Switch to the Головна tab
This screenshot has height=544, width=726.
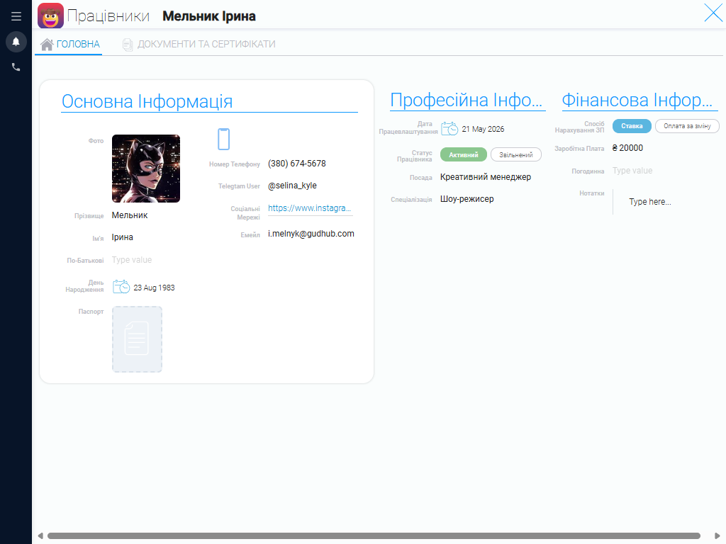[70, 44]
